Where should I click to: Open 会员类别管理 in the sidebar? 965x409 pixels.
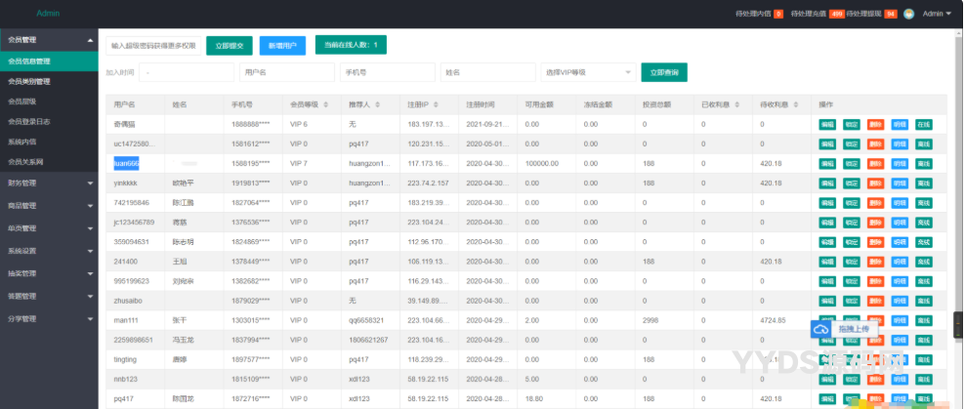(x=49, y=81)
